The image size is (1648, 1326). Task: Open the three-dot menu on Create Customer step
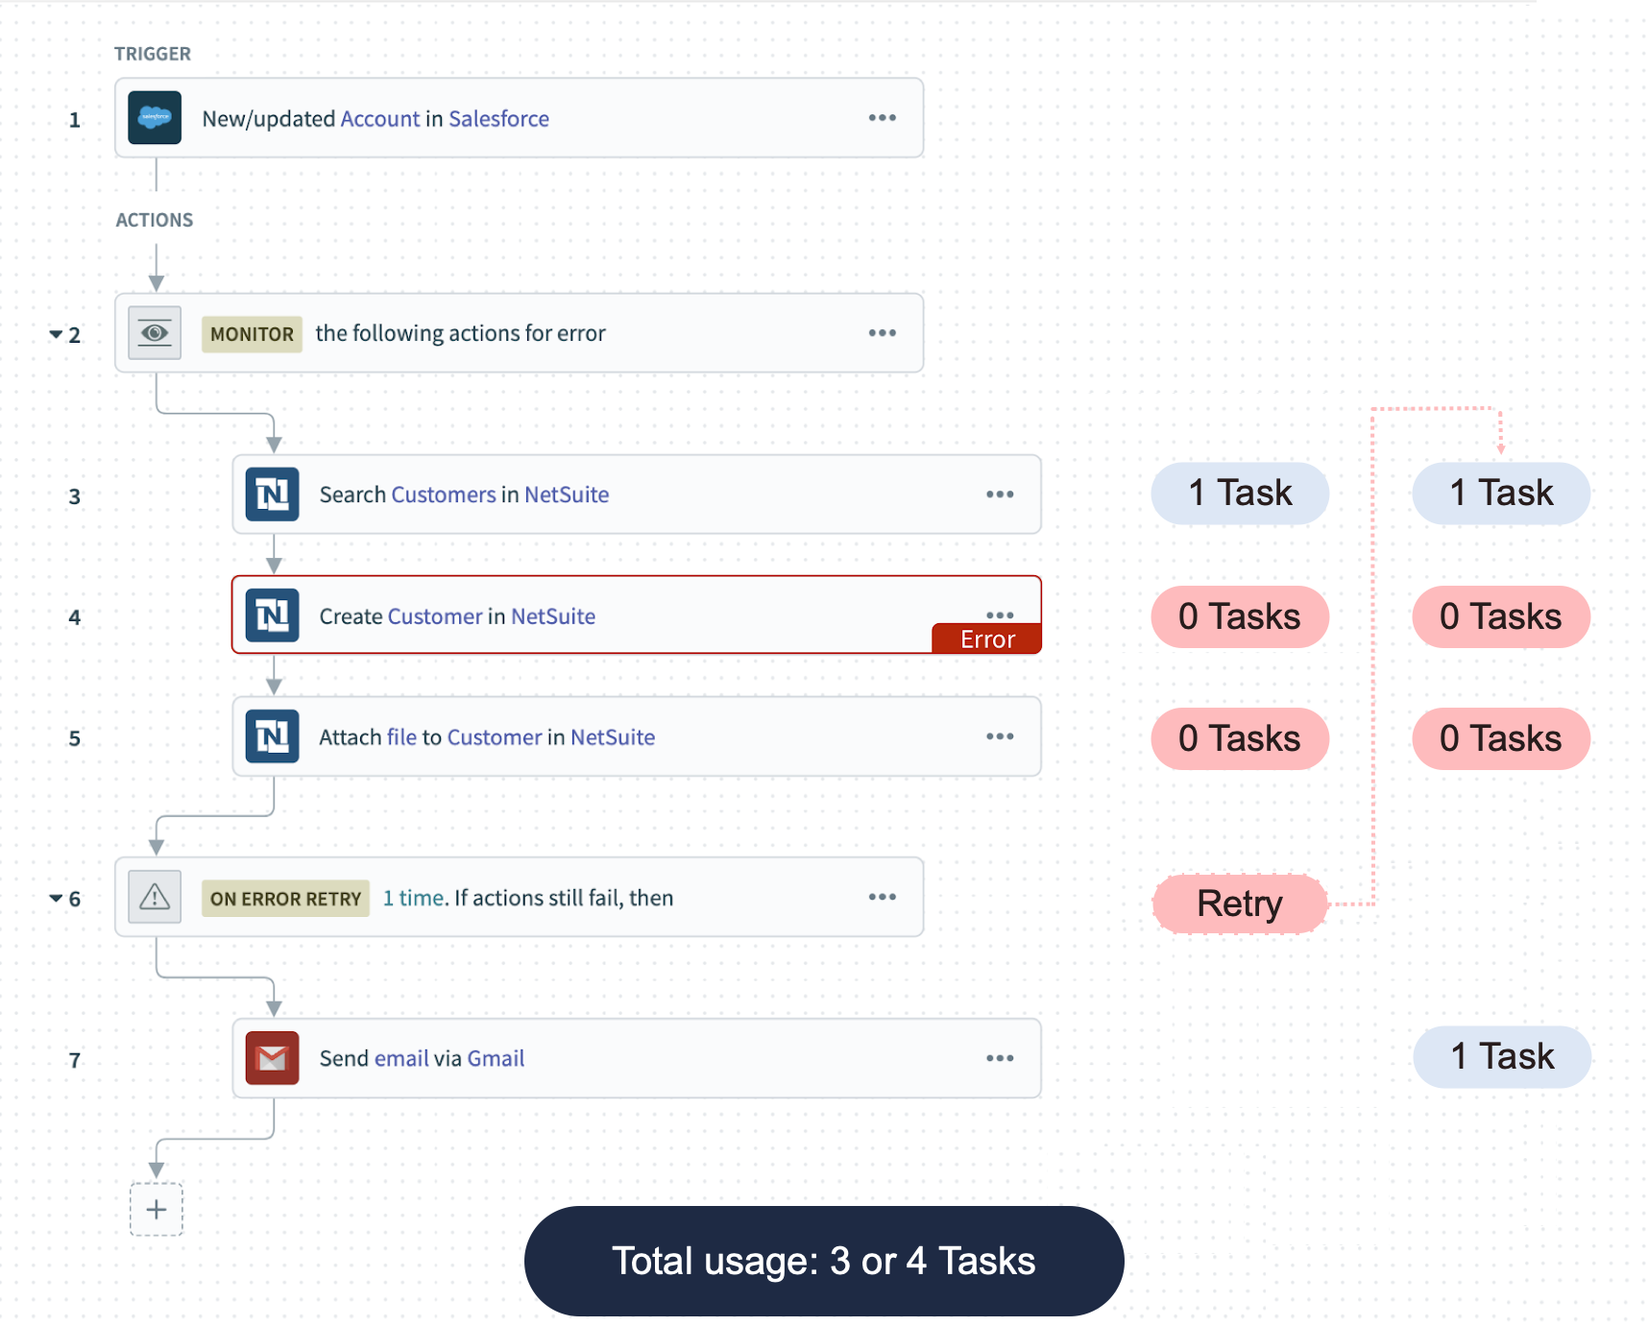[1000, 615]
